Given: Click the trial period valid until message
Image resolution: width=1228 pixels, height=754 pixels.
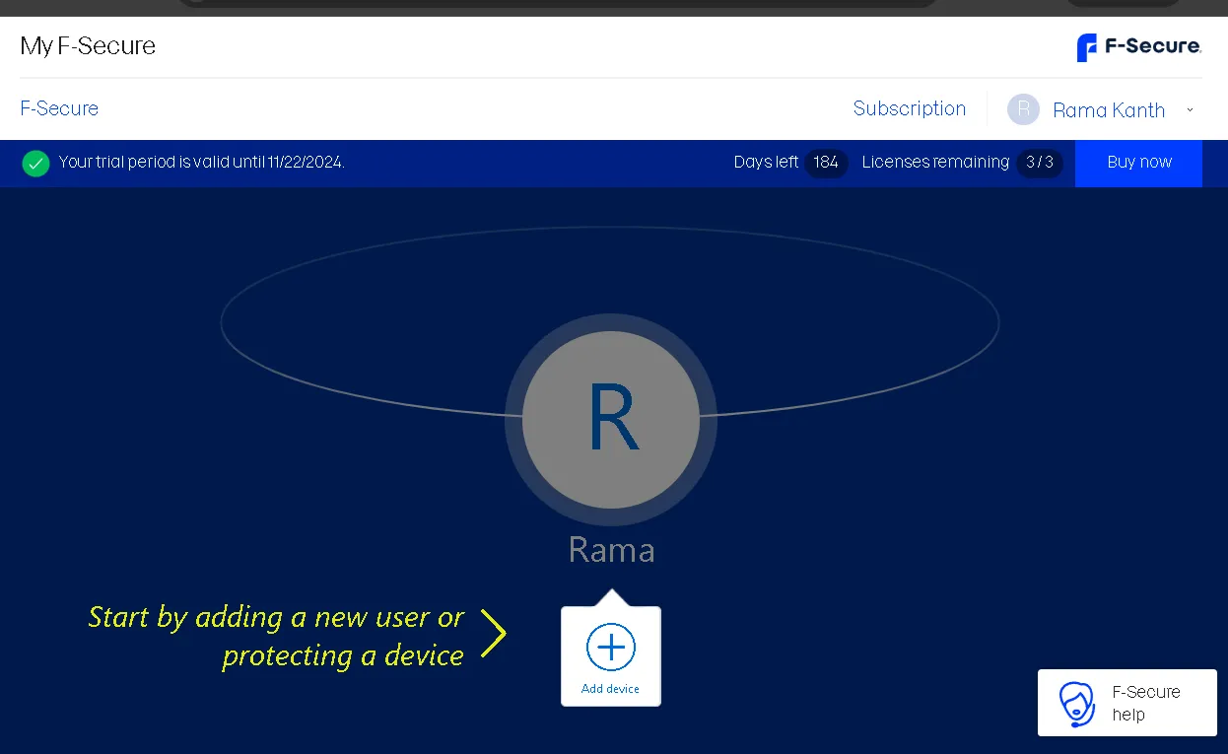Looking at the screenshot, I should (202, 163).
